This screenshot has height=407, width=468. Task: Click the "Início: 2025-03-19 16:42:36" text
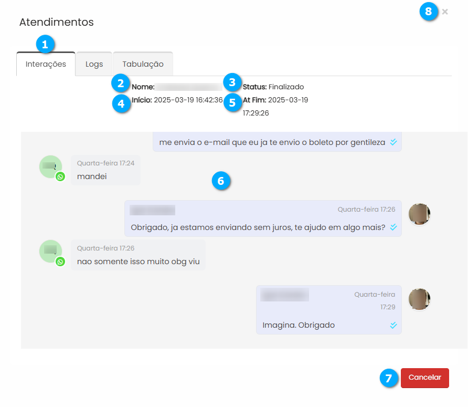pyautogui.click(x=177, y=100)
